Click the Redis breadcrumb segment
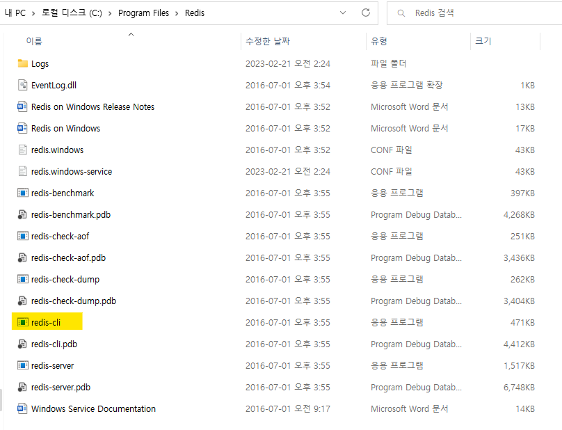 click(x=195, y=13)
